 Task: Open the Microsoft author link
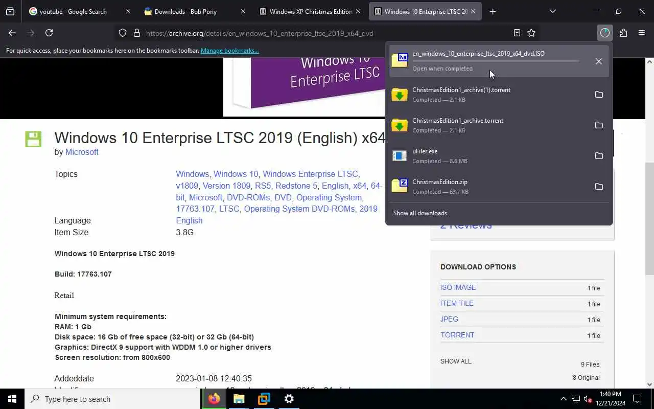(82, 152)
